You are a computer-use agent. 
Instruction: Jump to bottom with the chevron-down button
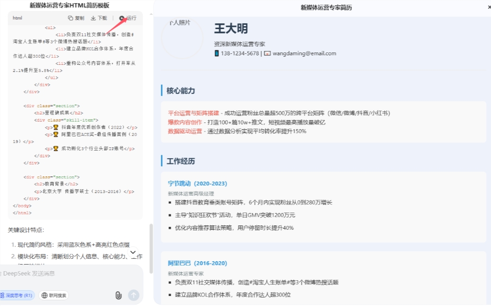click(133, 252)
